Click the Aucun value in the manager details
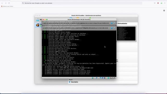Viewport: 167px width, 94px height. pos(71,80)
